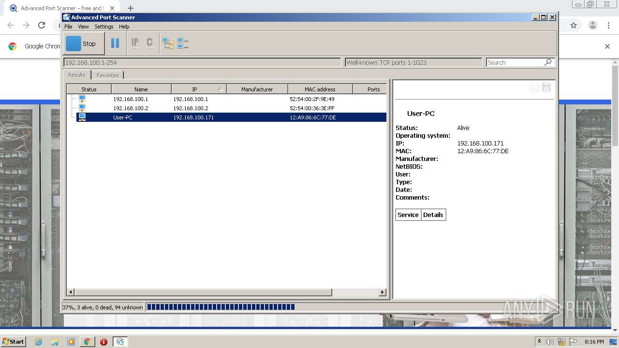
Task: Sort by the Ports column header
Action: click(370, 89)
